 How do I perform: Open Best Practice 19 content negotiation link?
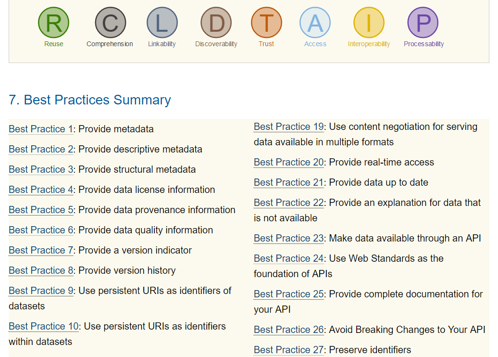tap(288, 127)
